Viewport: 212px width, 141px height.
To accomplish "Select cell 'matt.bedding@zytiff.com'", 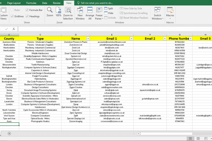I will (150, 116).
